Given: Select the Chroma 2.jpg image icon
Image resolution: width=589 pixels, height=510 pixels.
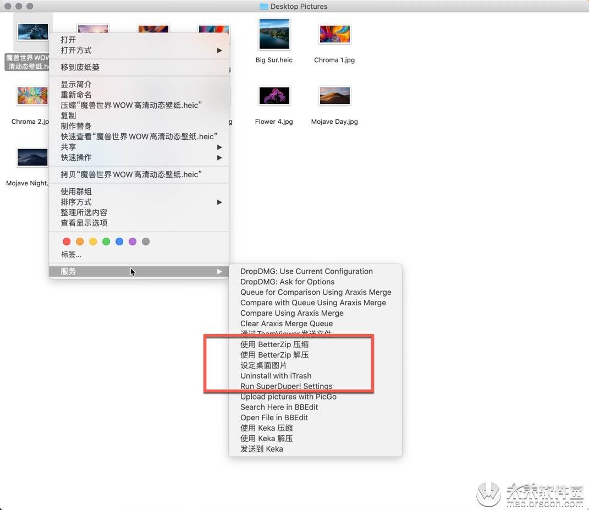Looking at the screenshot, I should (32, 96).
